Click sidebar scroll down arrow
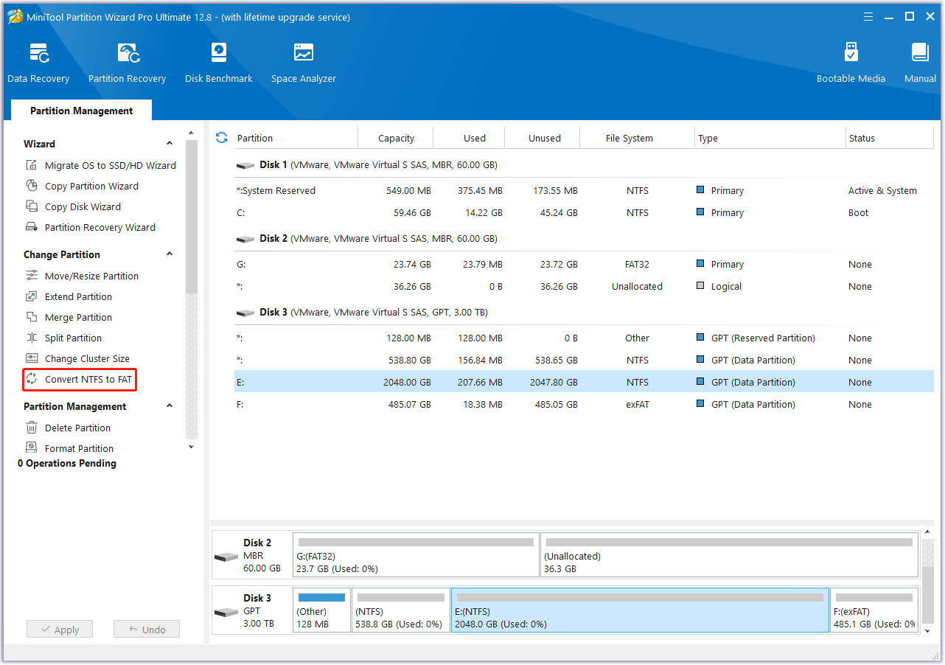This screenshot has height=665, width=945. point(192,447)
